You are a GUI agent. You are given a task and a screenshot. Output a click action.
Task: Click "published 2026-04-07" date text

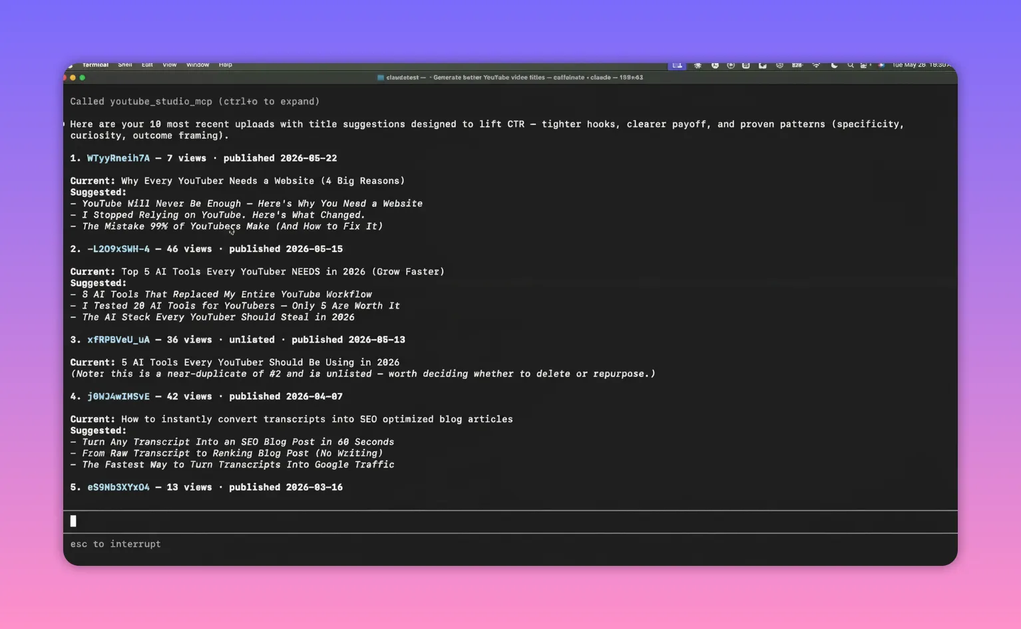(x=286, y=396)
